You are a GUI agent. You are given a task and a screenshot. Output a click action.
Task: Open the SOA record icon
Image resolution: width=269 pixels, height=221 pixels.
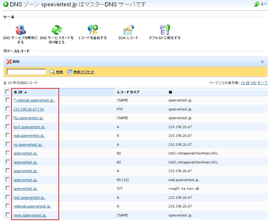tap(128, 30)
